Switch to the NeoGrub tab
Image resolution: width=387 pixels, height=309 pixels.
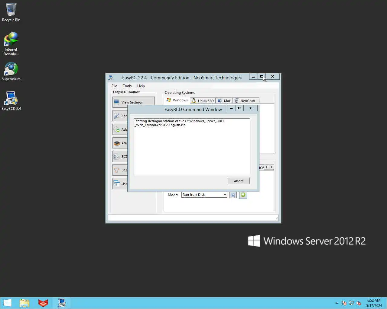(x=246, y=101)
